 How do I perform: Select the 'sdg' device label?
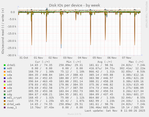tap(10, 94)
